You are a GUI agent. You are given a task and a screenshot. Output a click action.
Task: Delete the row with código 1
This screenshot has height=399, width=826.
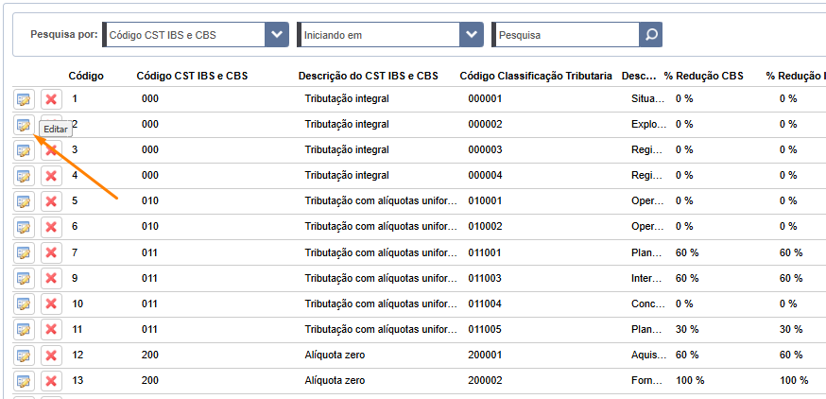click(51, 98)
